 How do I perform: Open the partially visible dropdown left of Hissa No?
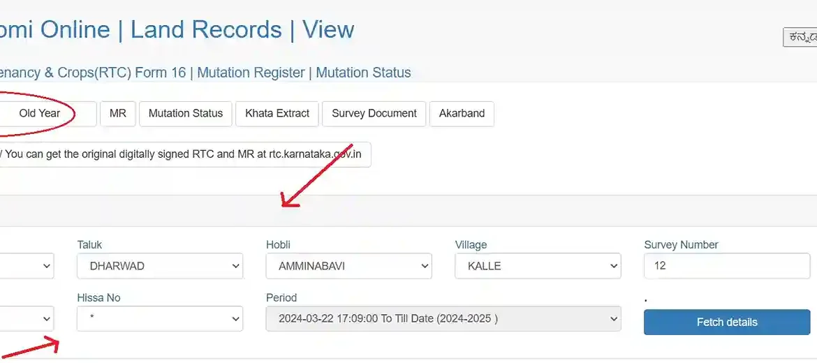tap(28, 319)
